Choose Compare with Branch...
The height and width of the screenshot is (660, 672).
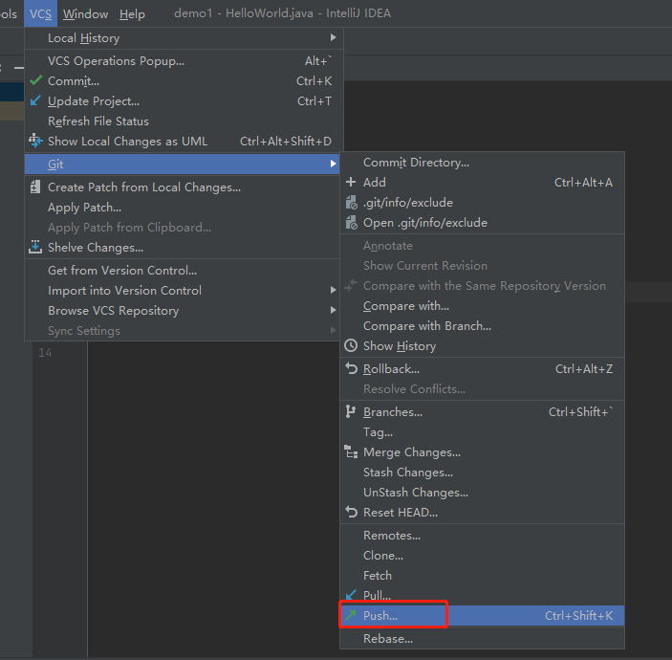(x=482, y=326)
